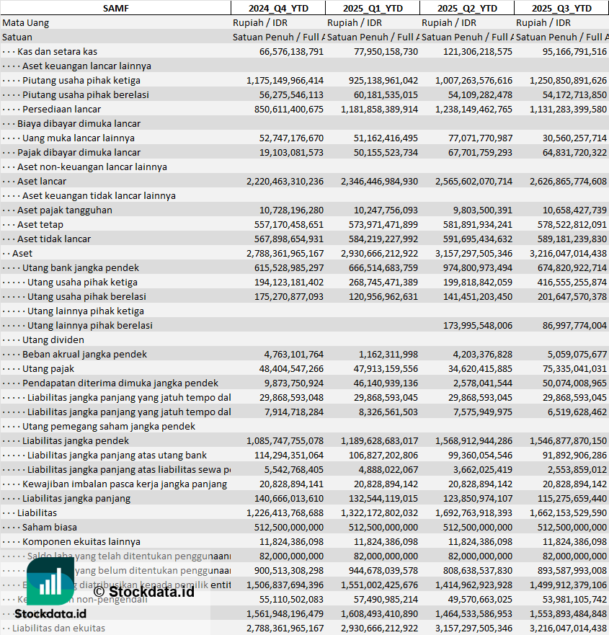Click the Saham biasa row label
The height and width of the screenshot is (635, 609).
50,527
